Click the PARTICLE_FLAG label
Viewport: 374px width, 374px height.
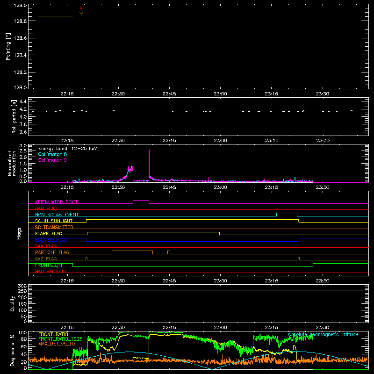coord(52,252)
